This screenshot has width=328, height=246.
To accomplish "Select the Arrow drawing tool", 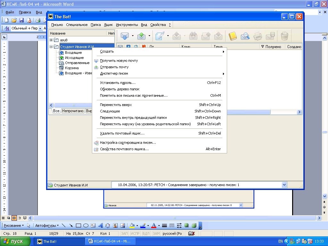I will click(x=71, y=225).
